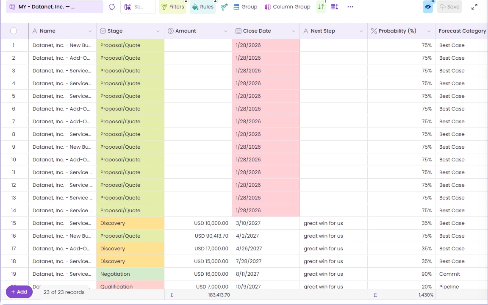Click the 1/28/2026 date in row 5
The width and height of the screenshot is (488, 305).
[x=266, y=96]
